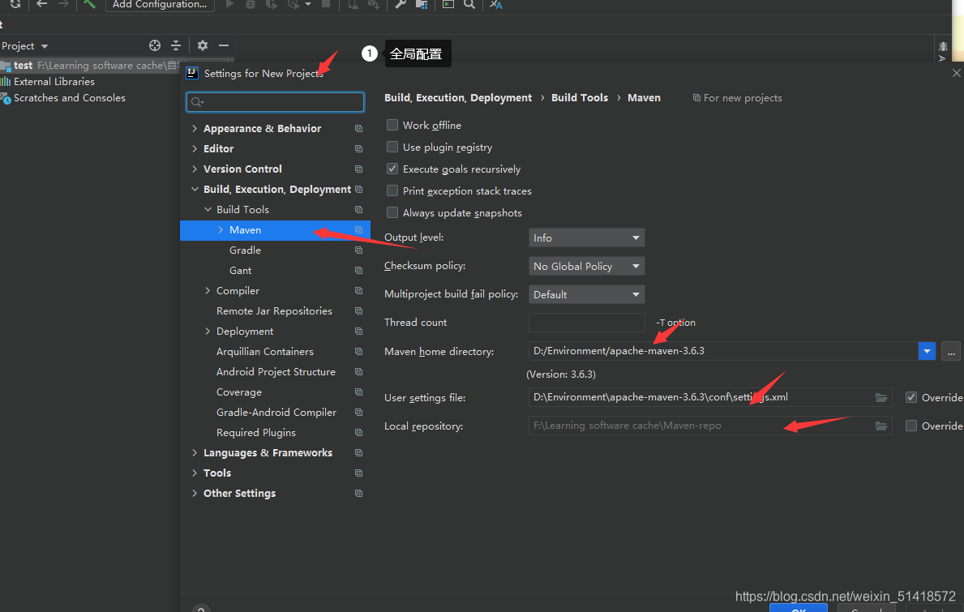
Task: Collapse all in Project panel
Action: pyautogui.click(x=176, y=45)
